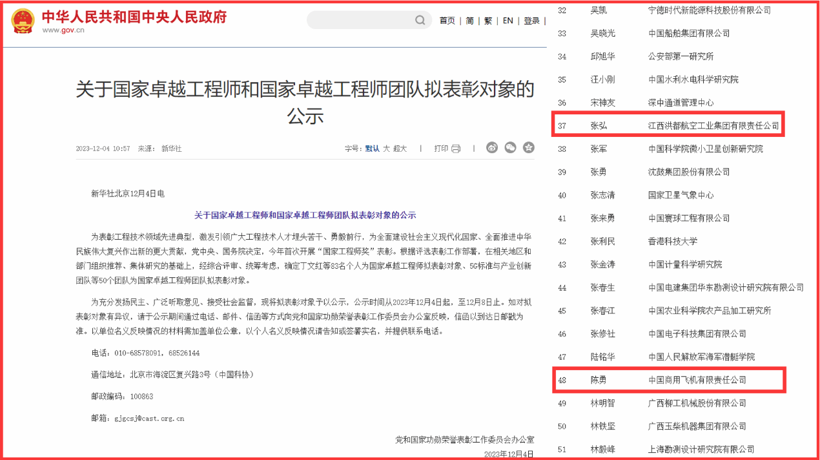Click the printer icon
Image resolution: width=820 pixels, height=460 pixels.
(x=456, y=149)
